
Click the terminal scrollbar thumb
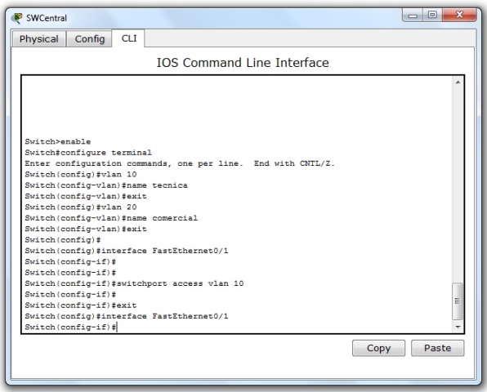pos(458,301)
